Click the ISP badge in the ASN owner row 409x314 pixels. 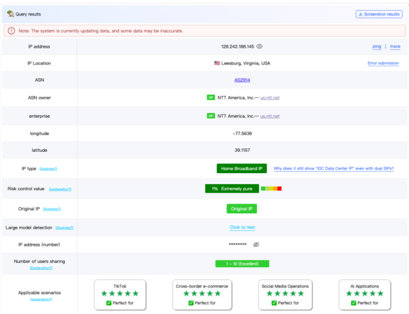tap(211, 97)
